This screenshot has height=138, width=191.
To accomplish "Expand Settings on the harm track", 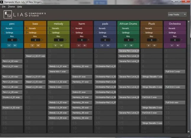I will tap(73, 32).
